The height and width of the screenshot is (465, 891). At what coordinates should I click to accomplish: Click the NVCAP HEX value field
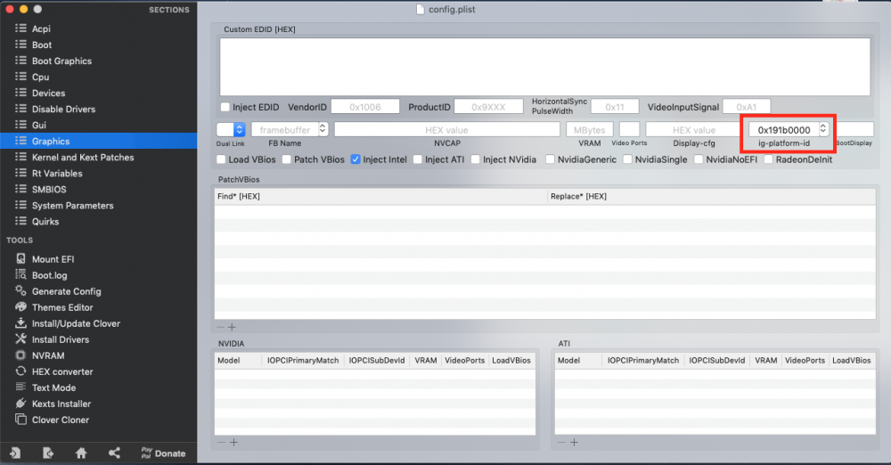point(446,129)
